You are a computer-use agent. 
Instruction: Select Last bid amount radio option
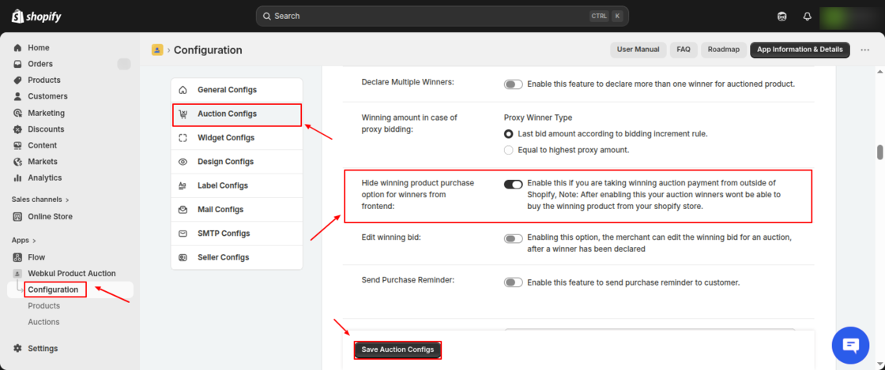click(x=509, y=134)
